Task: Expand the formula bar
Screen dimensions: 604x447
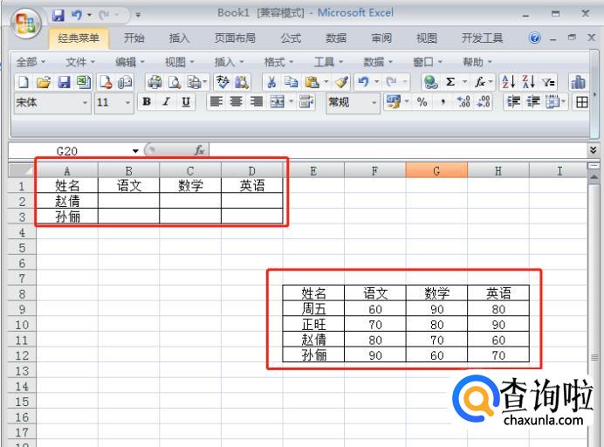Action: click(x=594, y=150)
